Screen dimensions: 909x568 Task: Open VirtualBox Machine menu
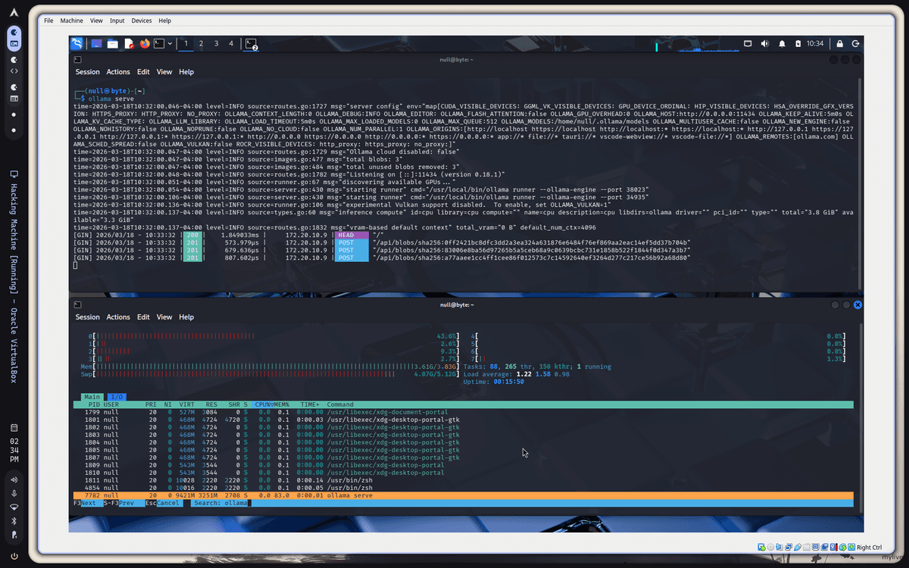(x=72, y=20)
